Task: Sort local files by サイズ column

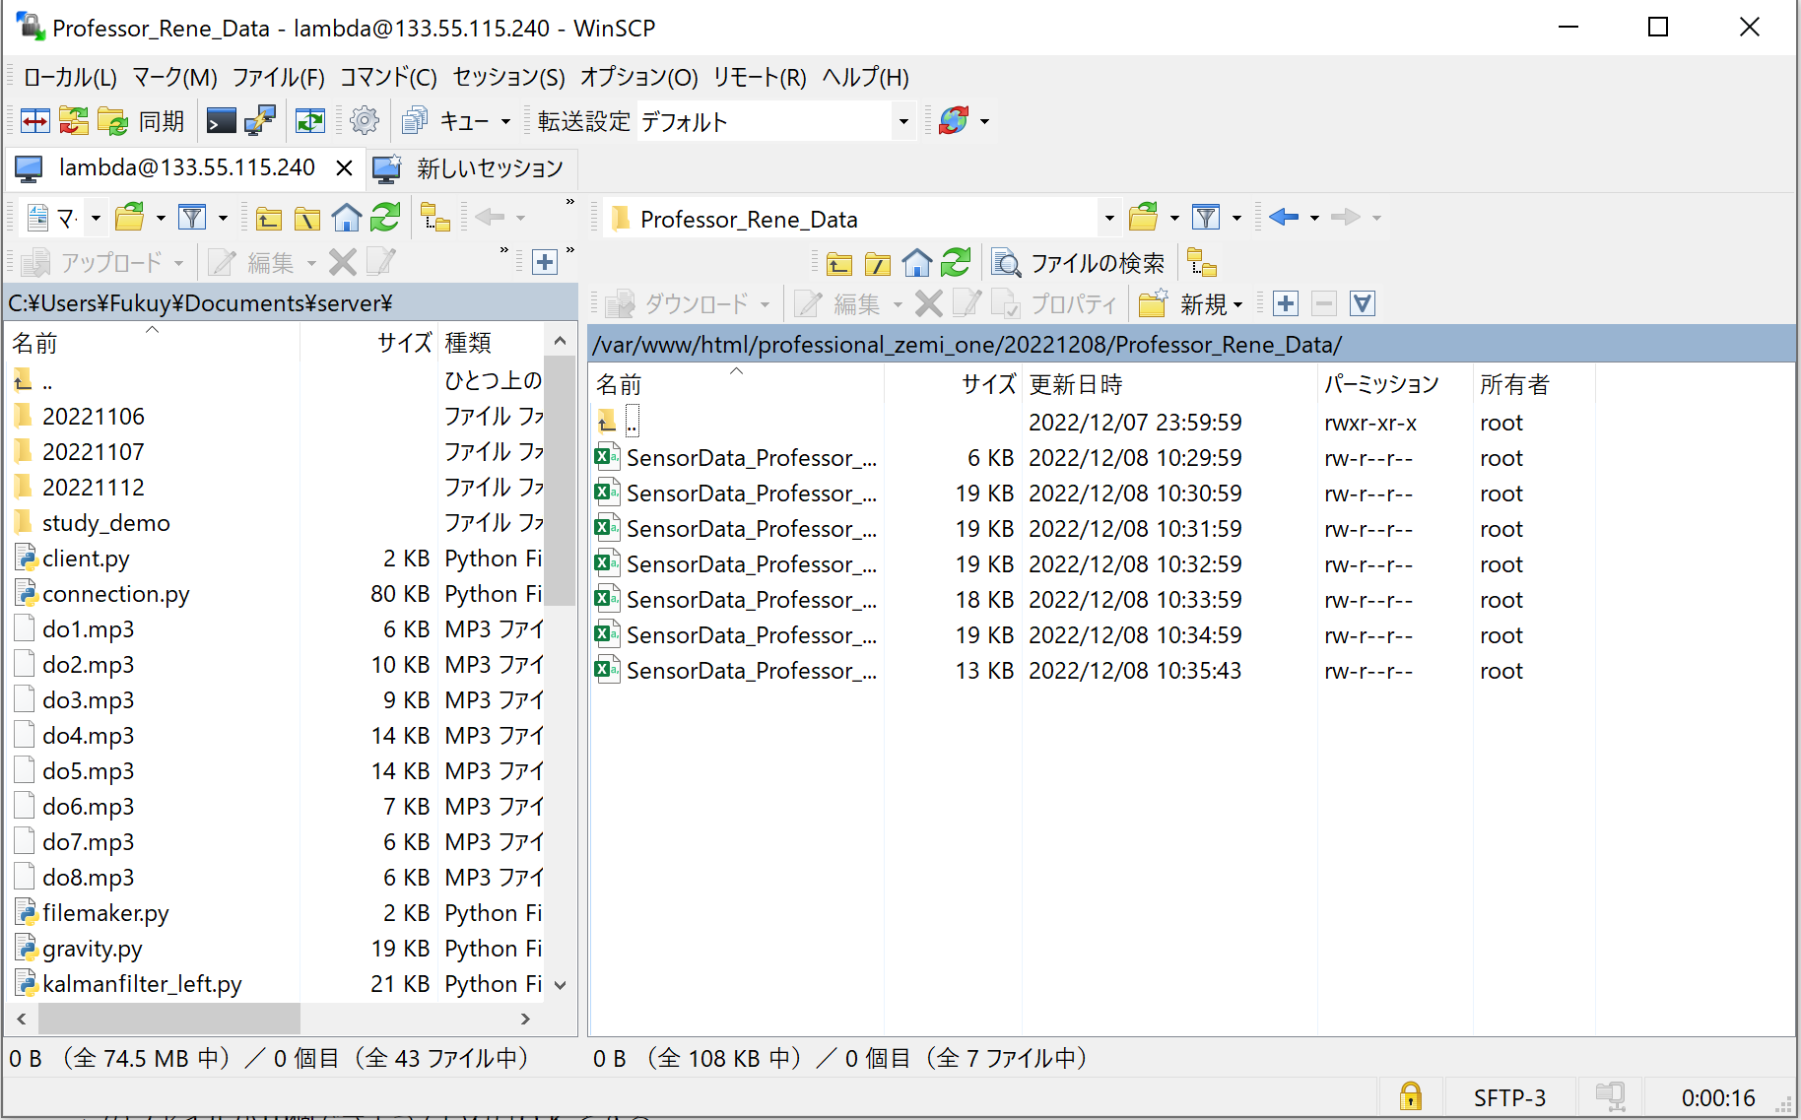Action: point(404,343)
